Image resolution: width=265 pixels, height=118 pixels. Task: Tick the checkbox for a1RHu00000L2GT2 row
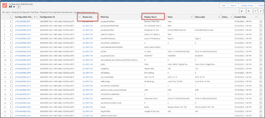pyautogui.click(x=11, y=90)
